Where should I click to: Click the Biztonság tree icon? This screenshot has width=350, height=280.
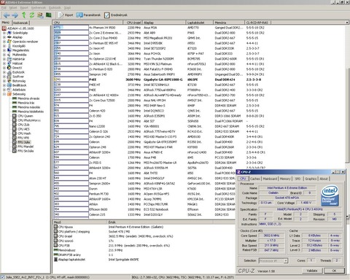(9, 81)
